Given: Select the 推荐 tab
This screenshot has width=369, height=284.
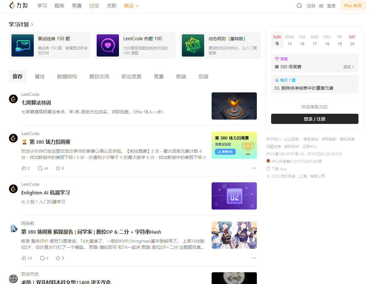Looking at the screenshot, I should click(x=18, y=76).
